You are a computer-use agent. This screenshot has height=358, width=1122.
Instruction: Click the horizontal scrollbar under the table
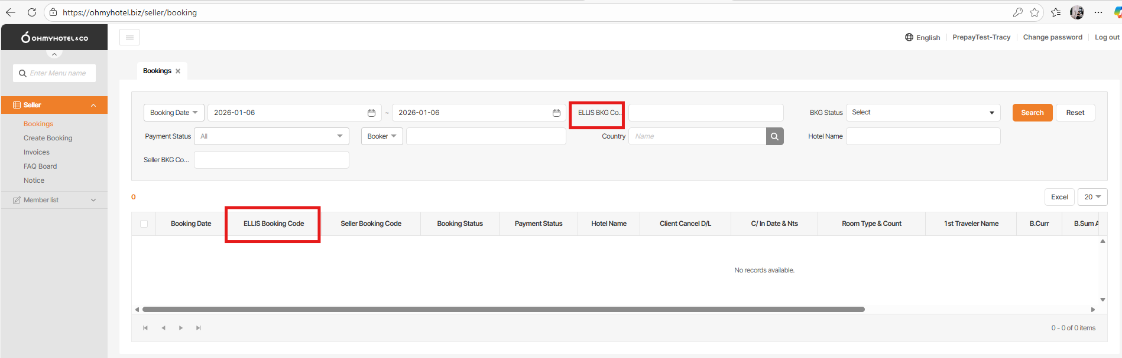coord(503,309)
